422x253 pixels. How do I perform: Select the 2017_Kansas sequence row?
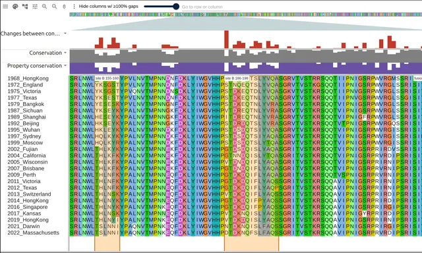click(x=24, y=213)
